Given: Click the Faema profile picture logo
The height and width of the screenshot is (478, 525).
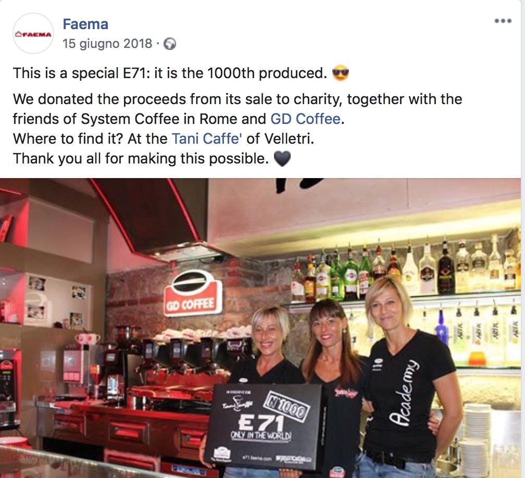Looking at the screenshot, I should tap(33, 33).
